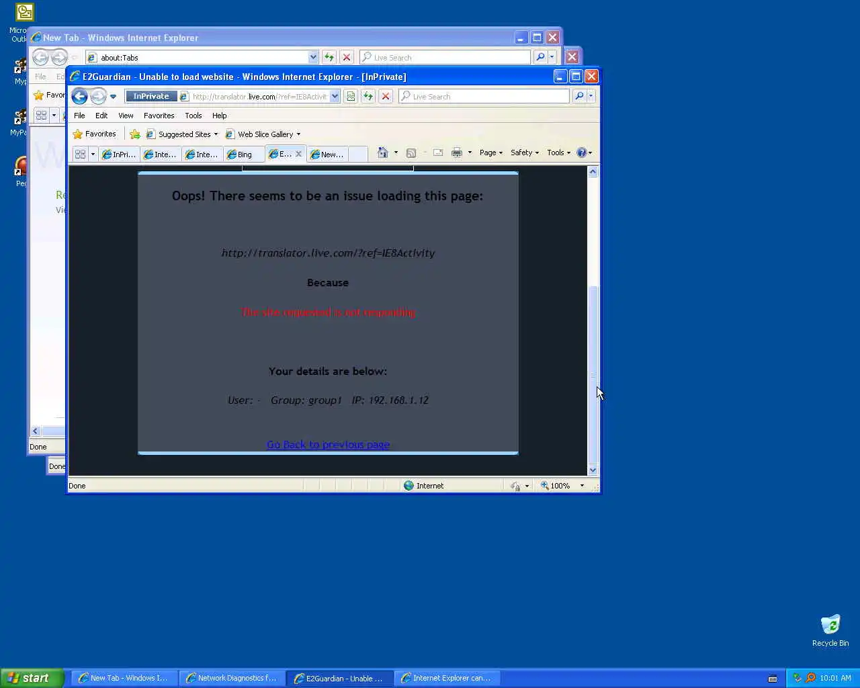
Task: Refresh the translator.live.com page
Action: coord(368,96)
